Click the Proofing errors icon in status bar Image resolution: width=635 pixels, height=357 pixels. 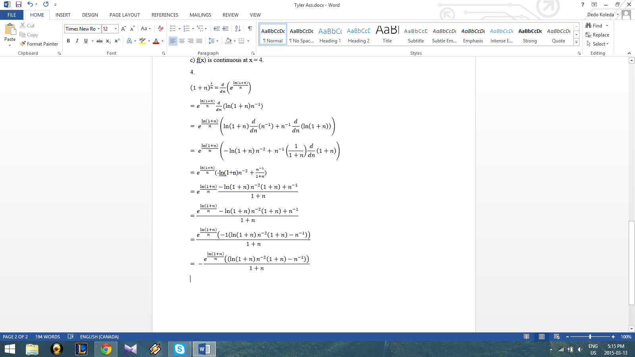pyautogui.click(x=71, y=337)
